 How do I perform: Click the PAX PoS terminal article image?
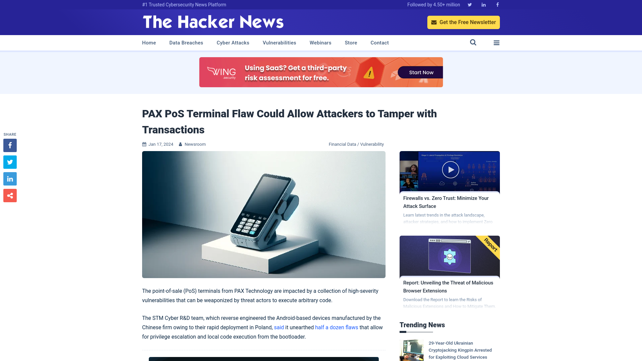pos(264,215)
